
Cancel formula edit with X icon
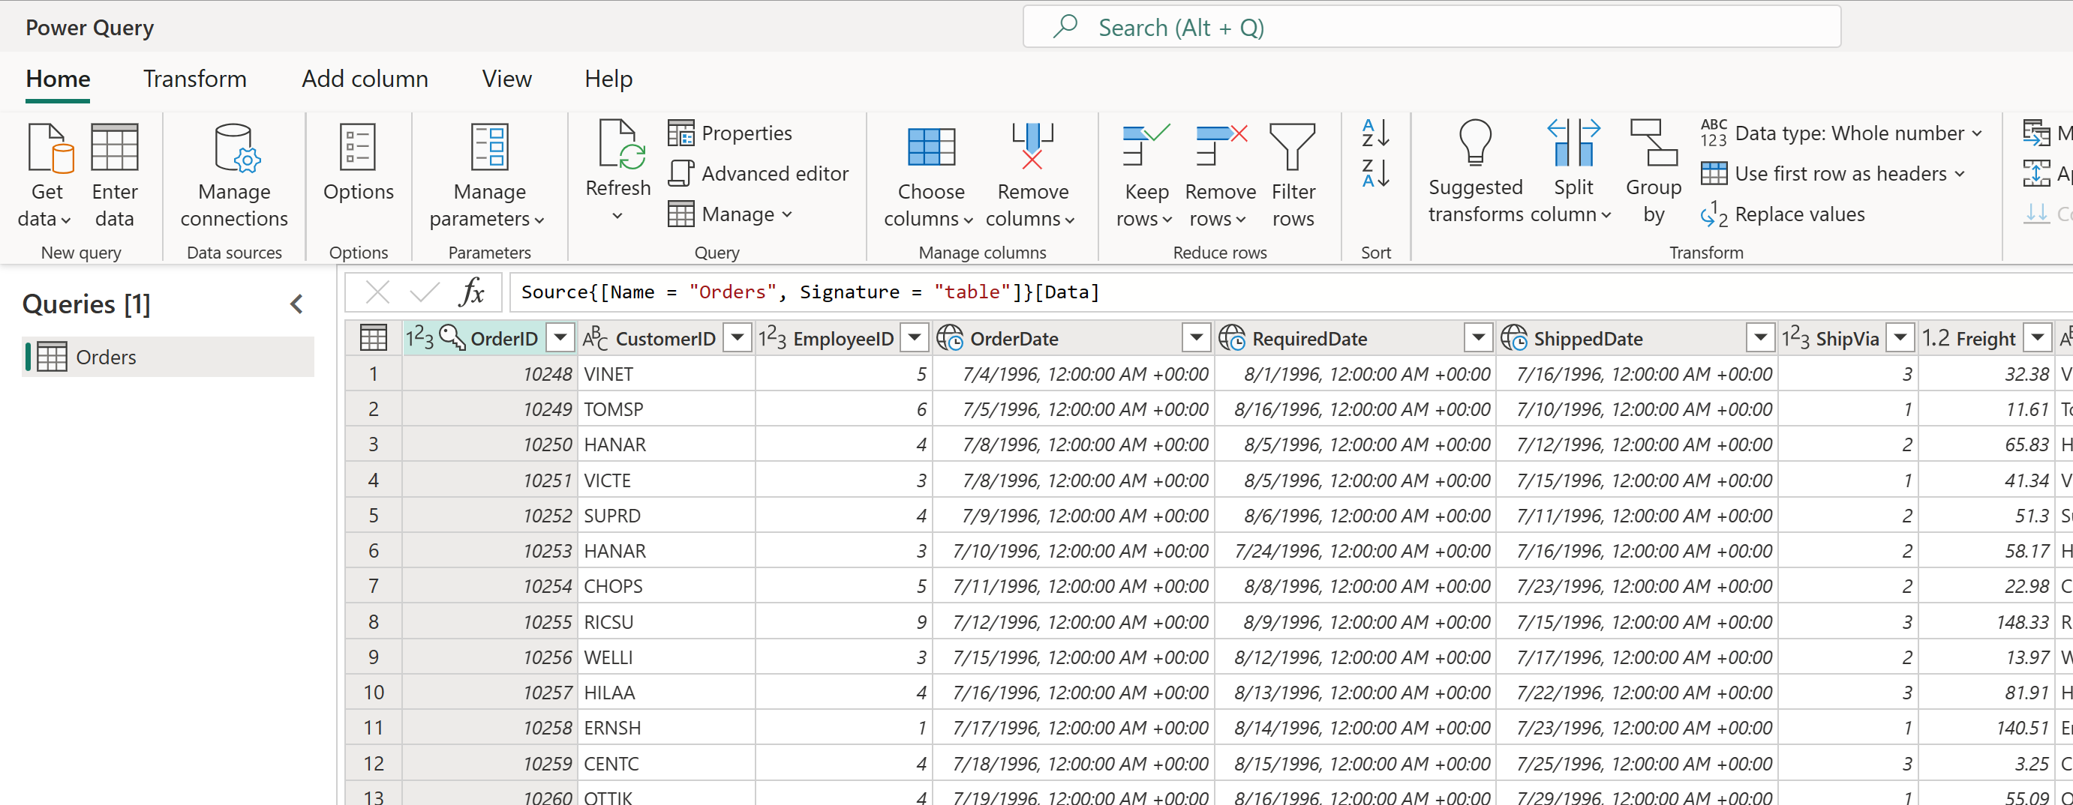377,292
